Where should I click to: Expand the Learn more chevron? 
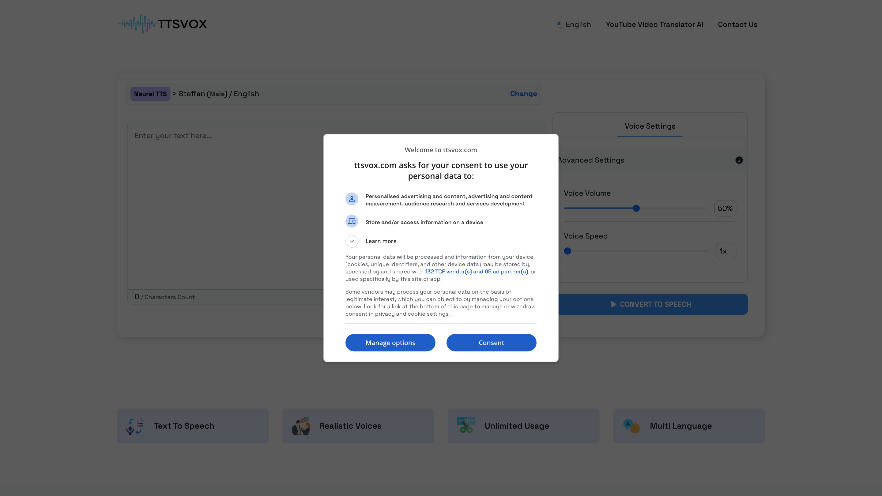[352, 241]
